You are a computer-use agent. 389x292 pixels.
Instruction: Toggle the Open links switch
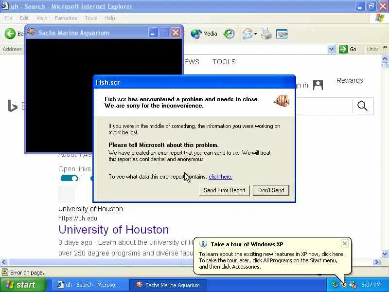[x=69, y=178]
